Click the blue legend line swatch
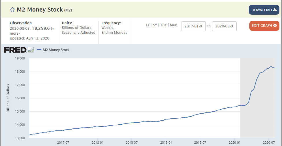 click(x=39, y=50)
